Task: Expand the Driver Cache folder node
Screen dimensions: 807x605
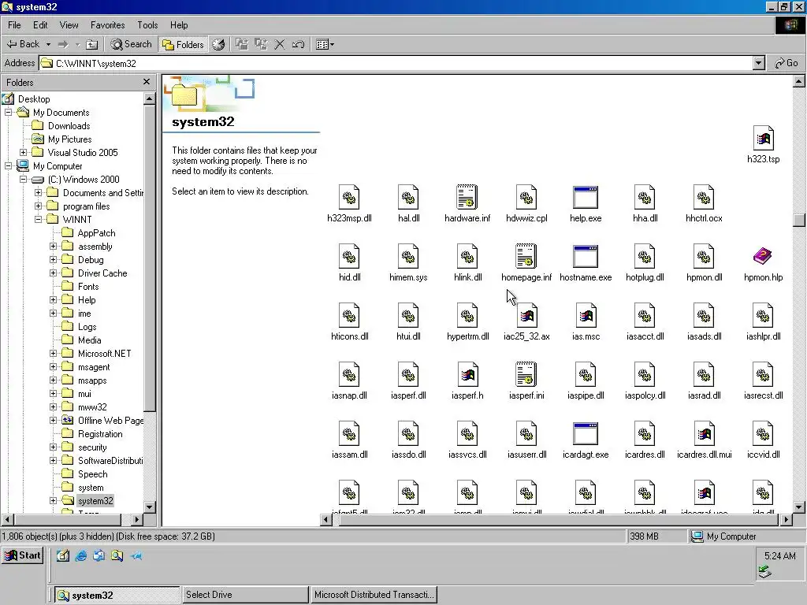Action: tap(53, 273)
